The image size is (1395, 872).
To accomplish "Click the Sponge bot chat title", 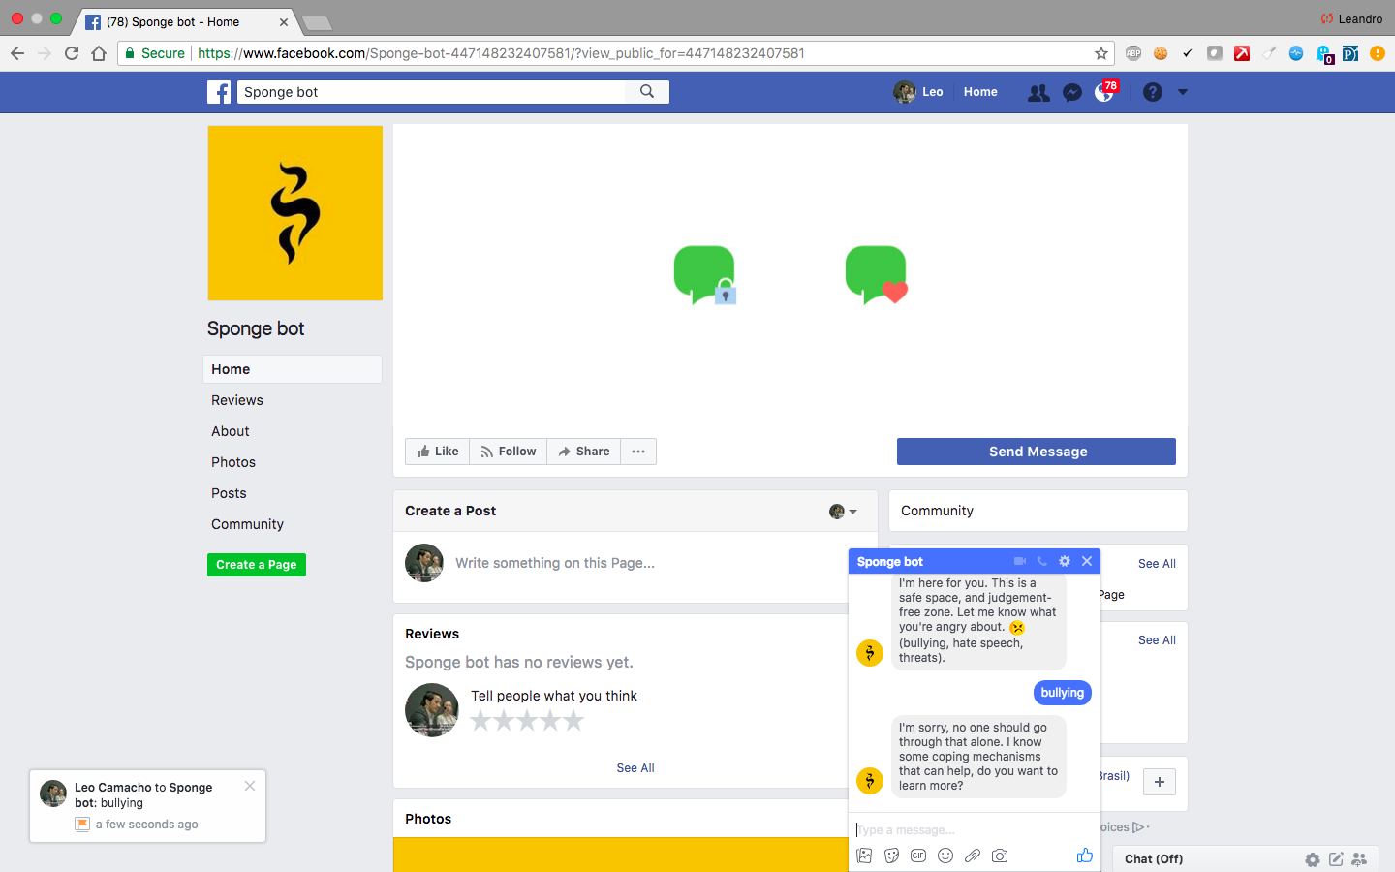I will [x=890, y=562].
